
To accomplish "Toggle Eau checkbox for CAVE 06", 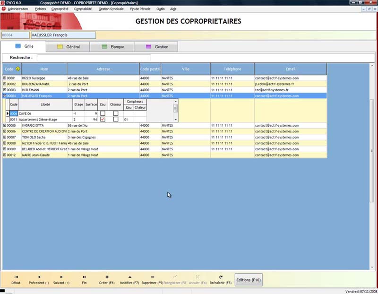I will click(x=103, y=113).
